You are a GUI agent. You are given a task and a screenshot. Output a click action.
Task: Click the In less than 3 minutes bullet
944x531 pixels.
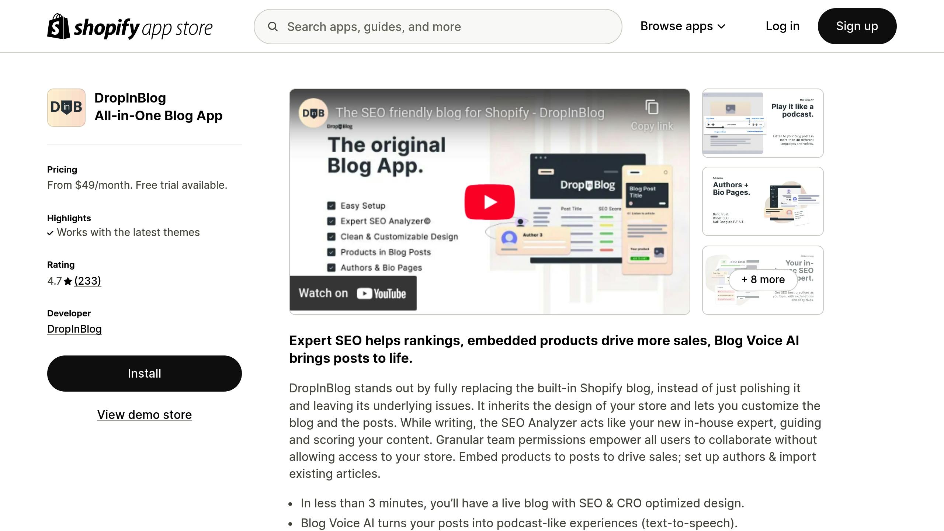click(523, 503)
